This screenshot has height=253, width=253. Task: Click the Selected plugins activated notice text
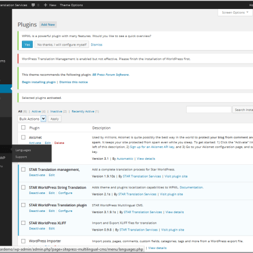pyautogui.click(x=42, y=98)
